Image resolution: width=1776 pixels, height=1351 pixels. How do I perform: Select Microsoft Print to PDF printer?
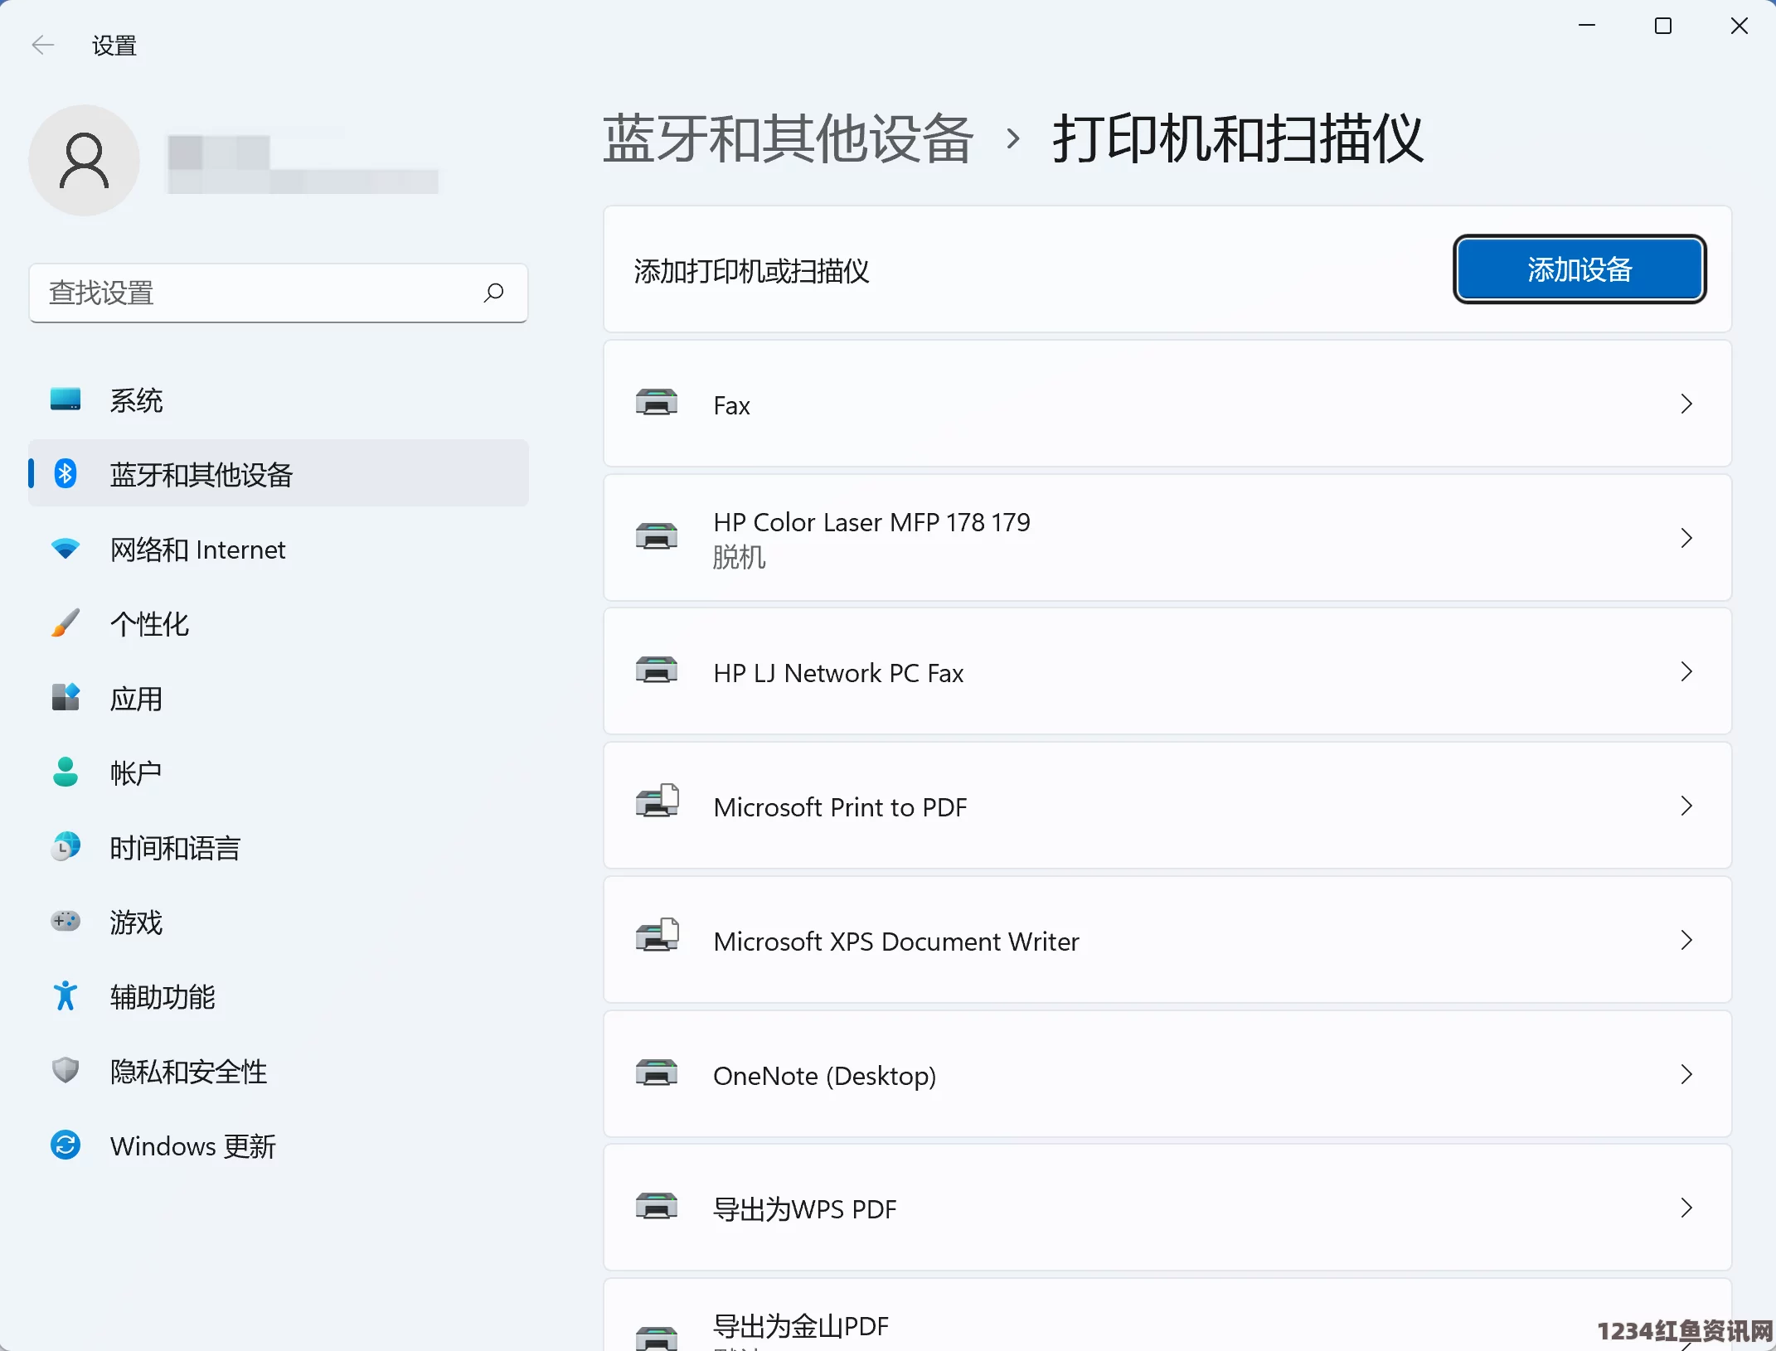[x=1166, y=806]
